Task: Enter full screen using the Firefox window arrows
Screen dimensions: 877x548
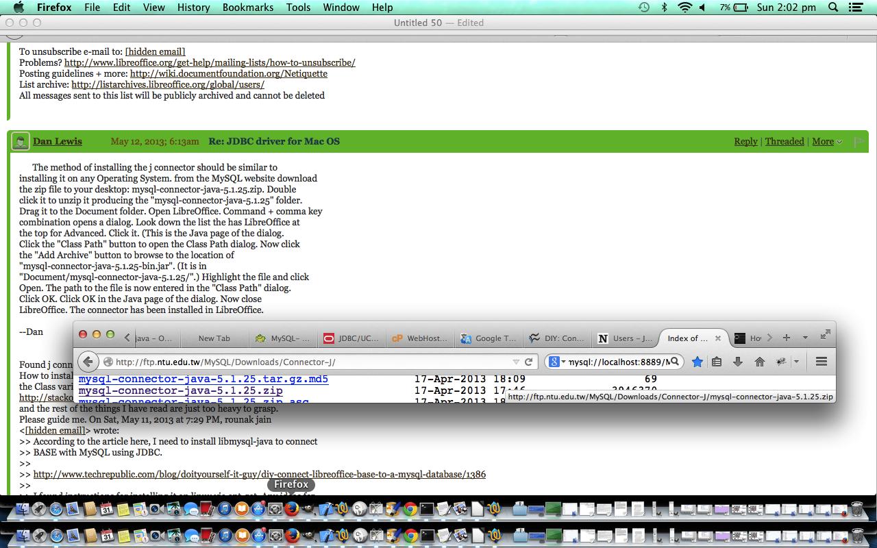Action: (826, 334)
